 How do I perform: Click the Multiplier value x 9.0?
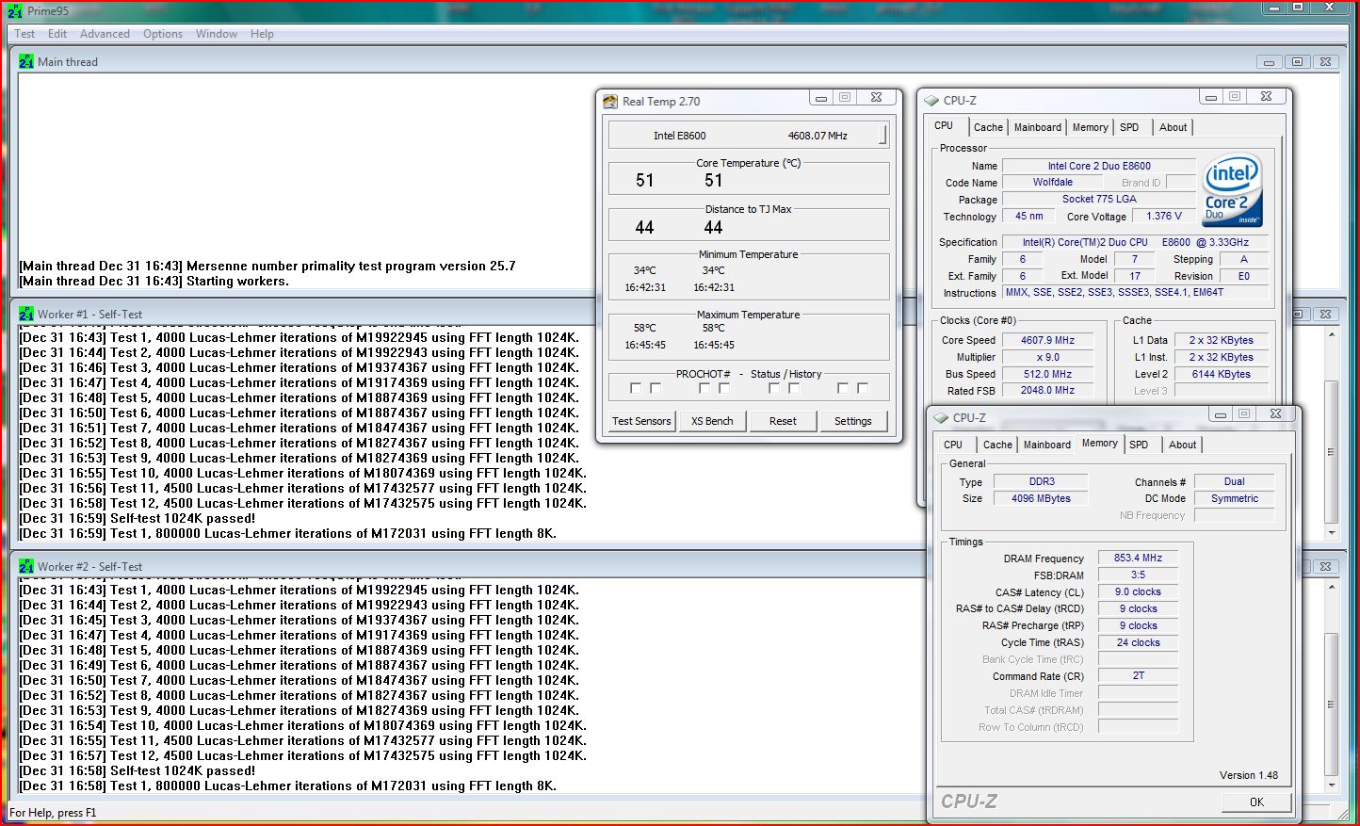coord(1047,357)
